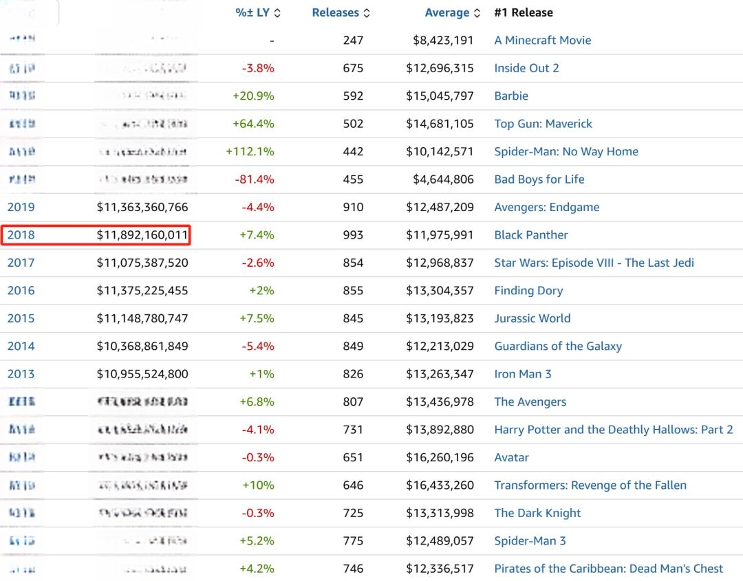Select the $11,148,780,747 total gross cell
Screen dimensions: 743x581
click(142, 318)
